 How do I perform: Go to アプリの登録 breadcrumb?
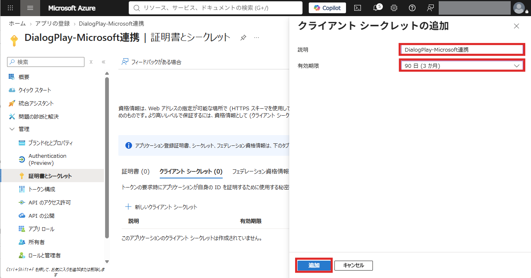[x=53, y=24]
